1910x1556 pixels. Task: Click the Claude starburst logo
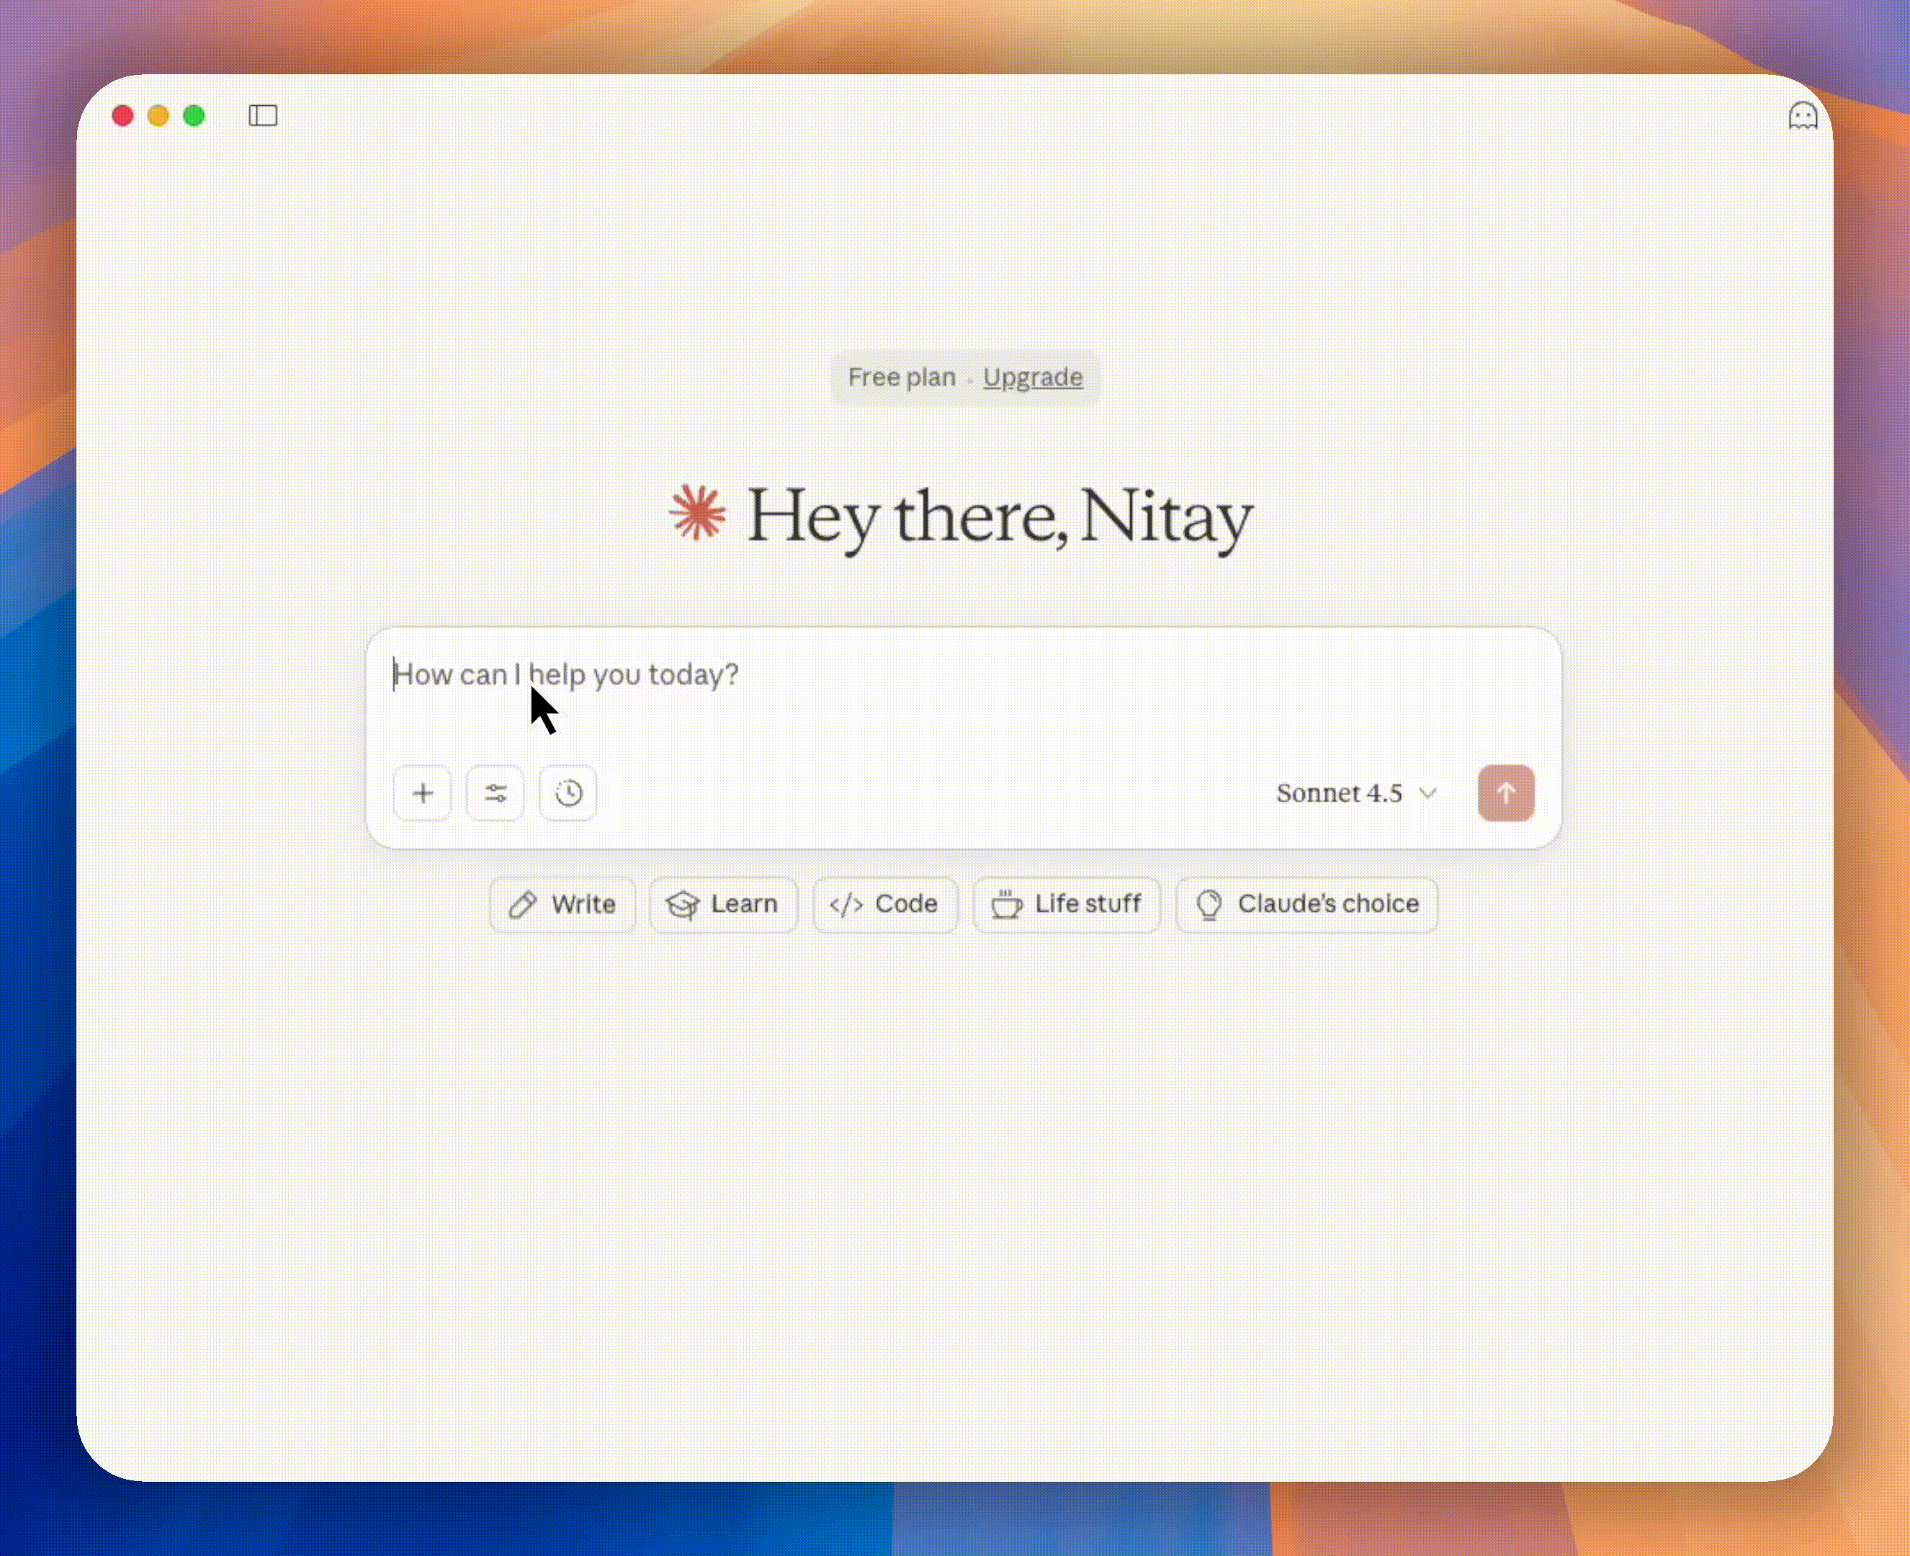pyautogui.click(x=698, y=514)
